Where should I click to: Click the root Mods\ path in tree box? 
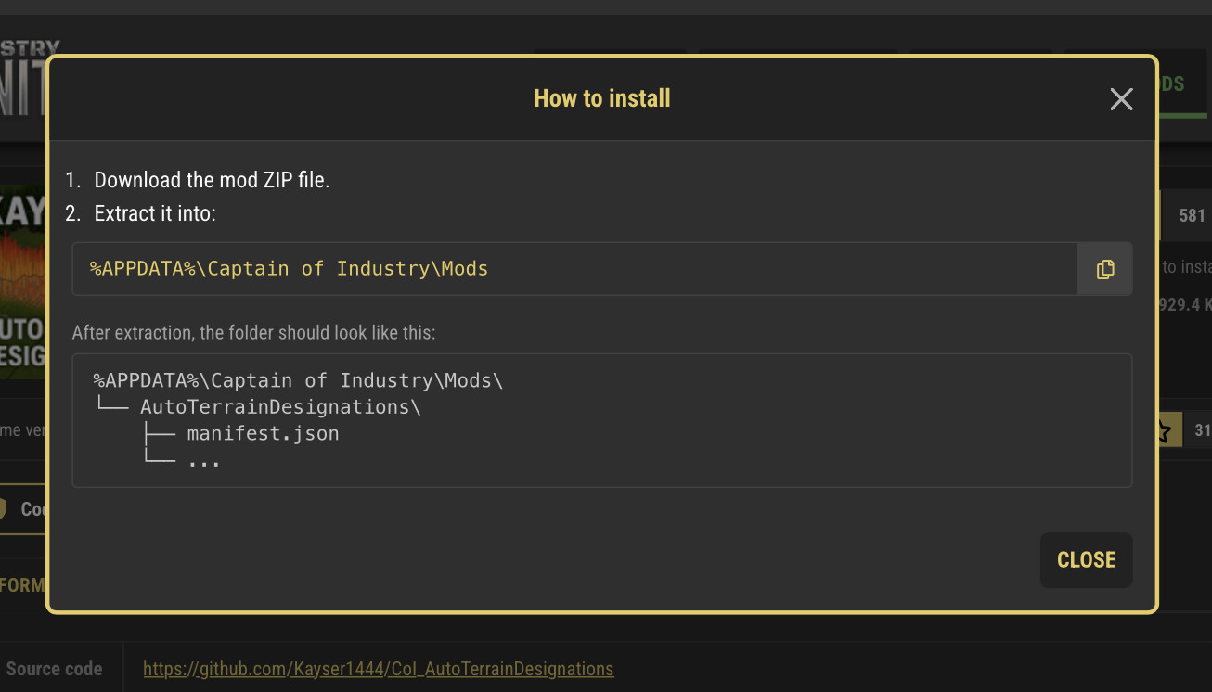pyautogui.click(x=298, y=380)
